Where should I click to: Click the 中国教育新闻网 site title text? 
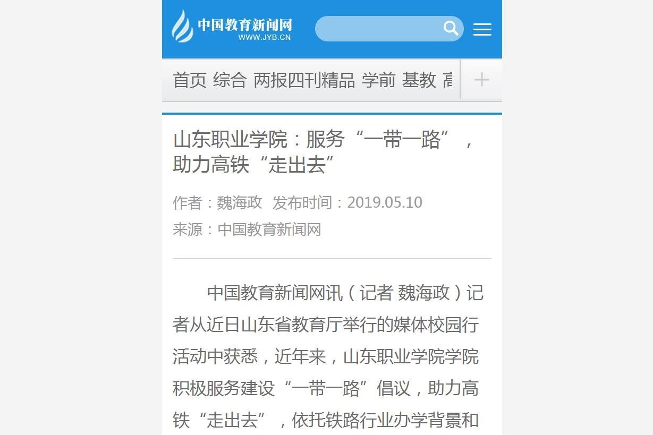coord(245,24)
